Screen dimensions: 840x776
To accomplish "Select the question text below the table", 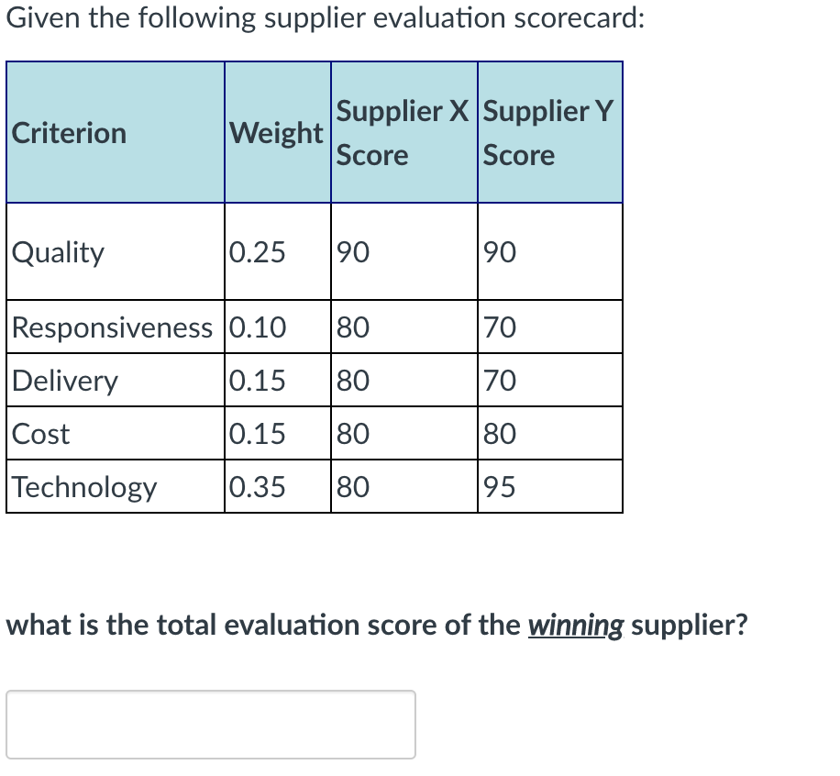I will pyautogui.click(x=376, y=624).
